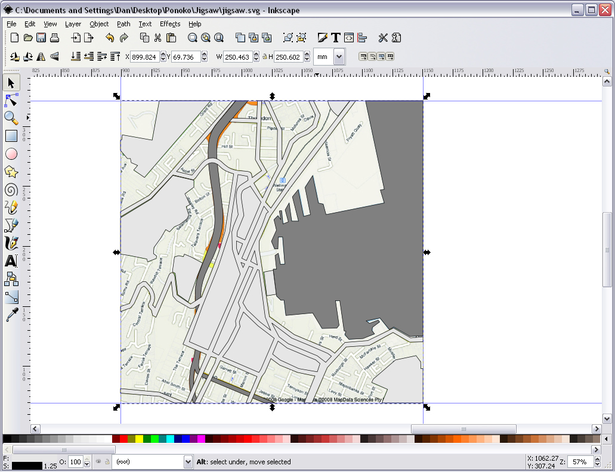The height and width of the screenshot is (472, 615).
Task: Duplicate selected objects icon
Action: point(240,38)
